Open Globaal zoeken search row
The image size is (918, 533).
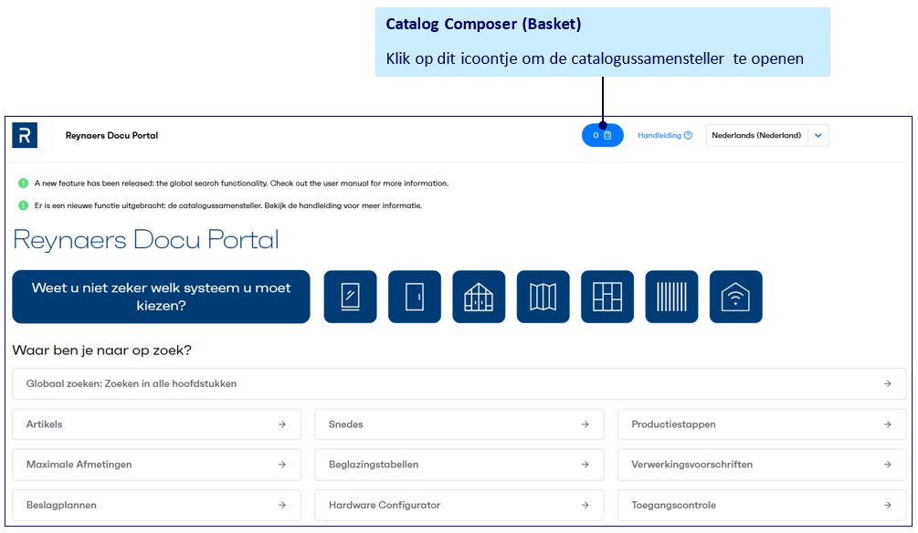click(459, 384)
